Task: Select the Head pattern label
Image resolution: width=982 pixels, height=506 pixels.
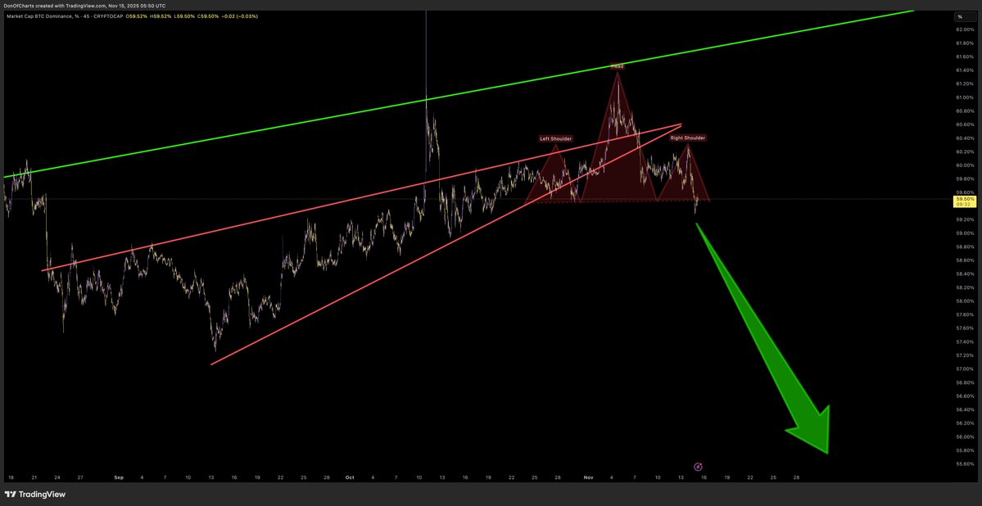Action: [618, 66]
